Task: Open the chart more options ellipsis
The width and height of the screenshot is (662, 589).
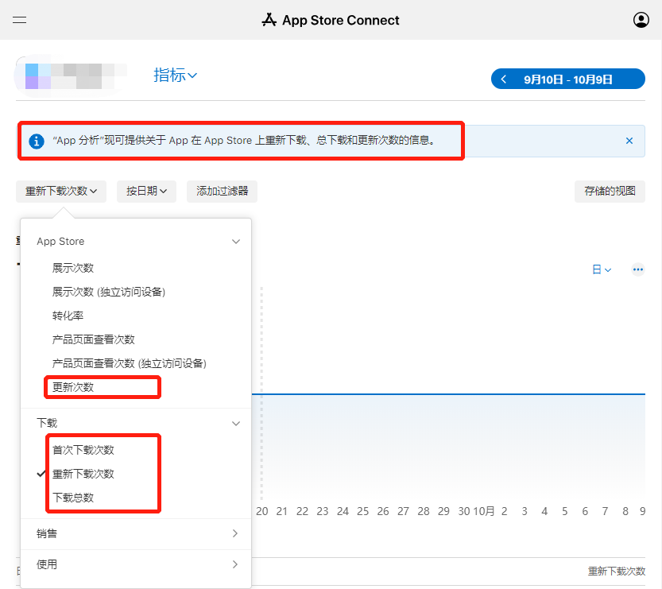Action: pyautogui.click(x=638, y=269)
